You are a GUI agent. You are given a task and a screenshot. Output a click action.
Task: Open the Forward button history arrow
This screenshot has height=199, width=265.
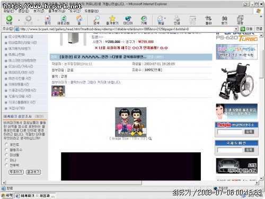(x=38, y=20)
